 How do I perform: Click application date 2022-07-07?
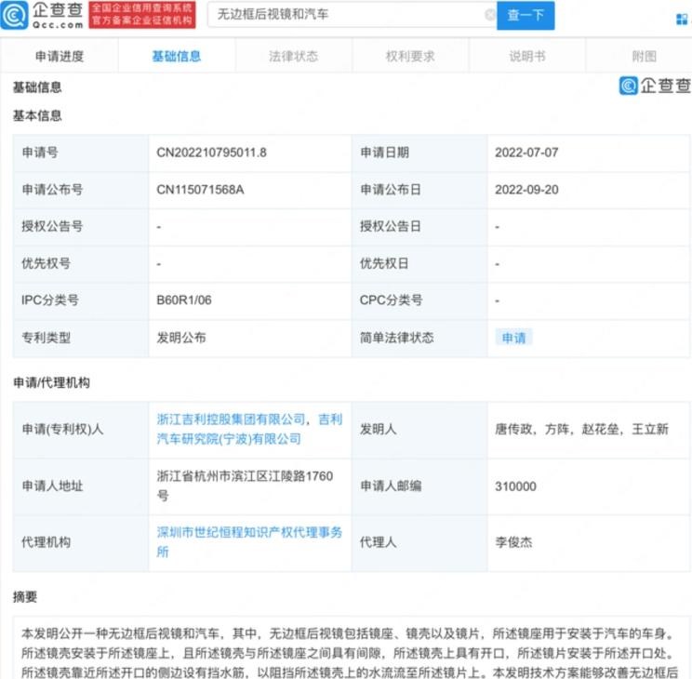(x=526, y=153)
